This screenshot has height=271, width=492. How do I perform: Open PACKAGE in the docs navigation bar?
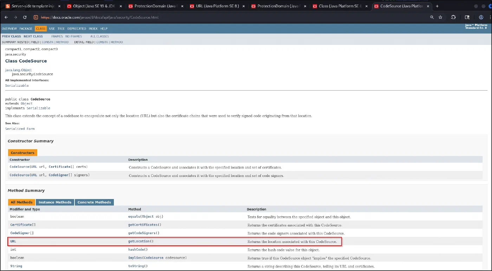(26, 29)
